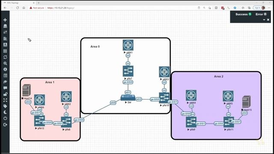Select the SW switch node
Image resolution: width=274 pixels, height=154 pixels.
click(128, 98)
